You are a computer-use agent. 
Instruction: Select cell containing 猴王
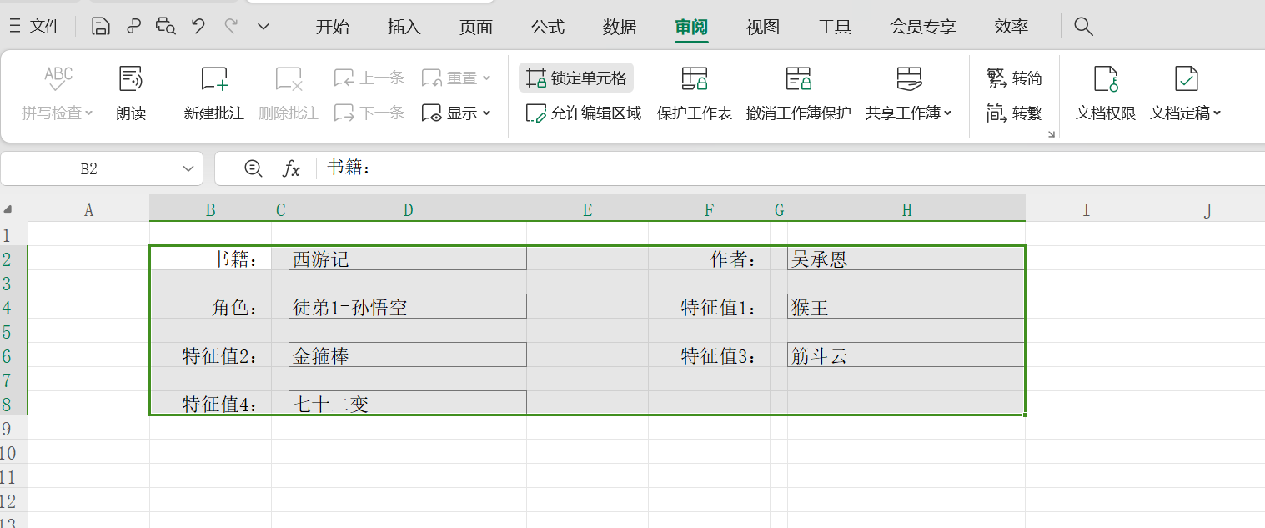[906, 308]
